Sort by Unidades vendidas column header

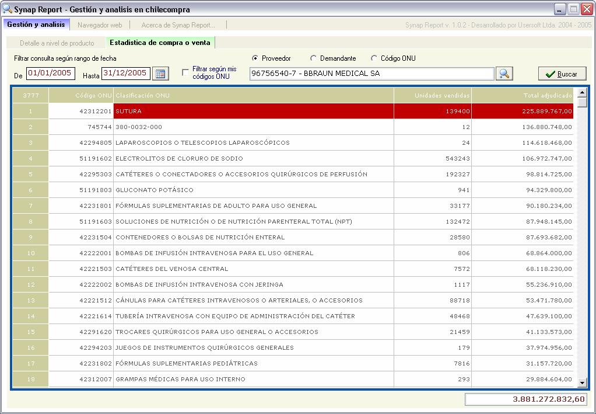tap(433, 96)
